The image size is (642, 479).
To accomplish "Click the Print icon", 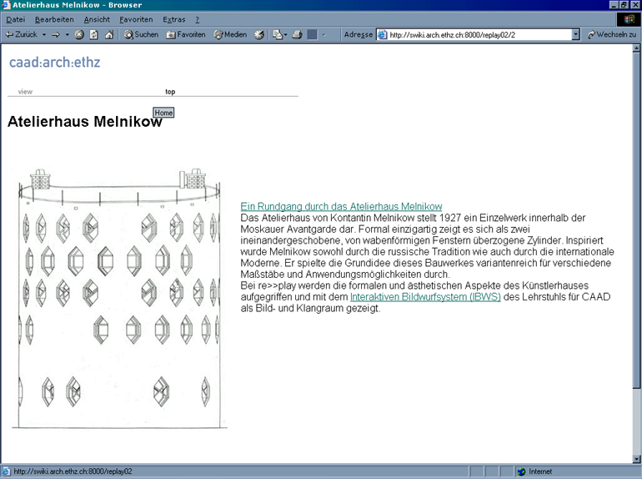I will coord(296,34).
